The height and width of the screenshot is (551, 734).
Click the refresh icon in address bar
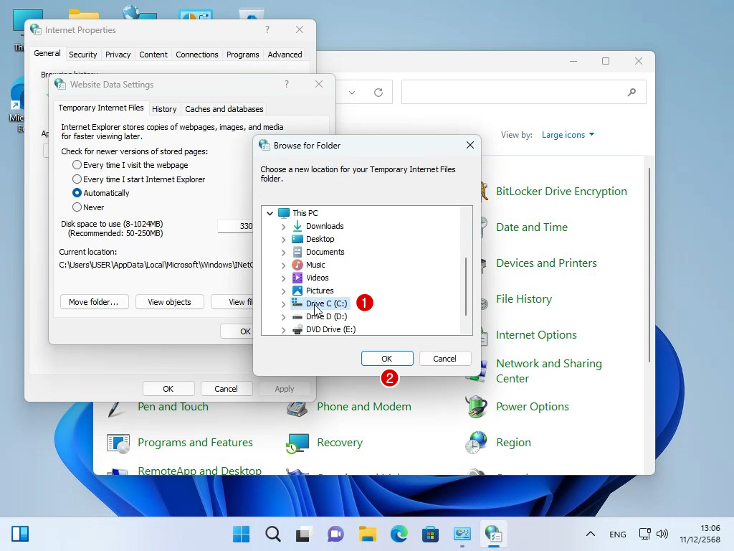(378, 92)
